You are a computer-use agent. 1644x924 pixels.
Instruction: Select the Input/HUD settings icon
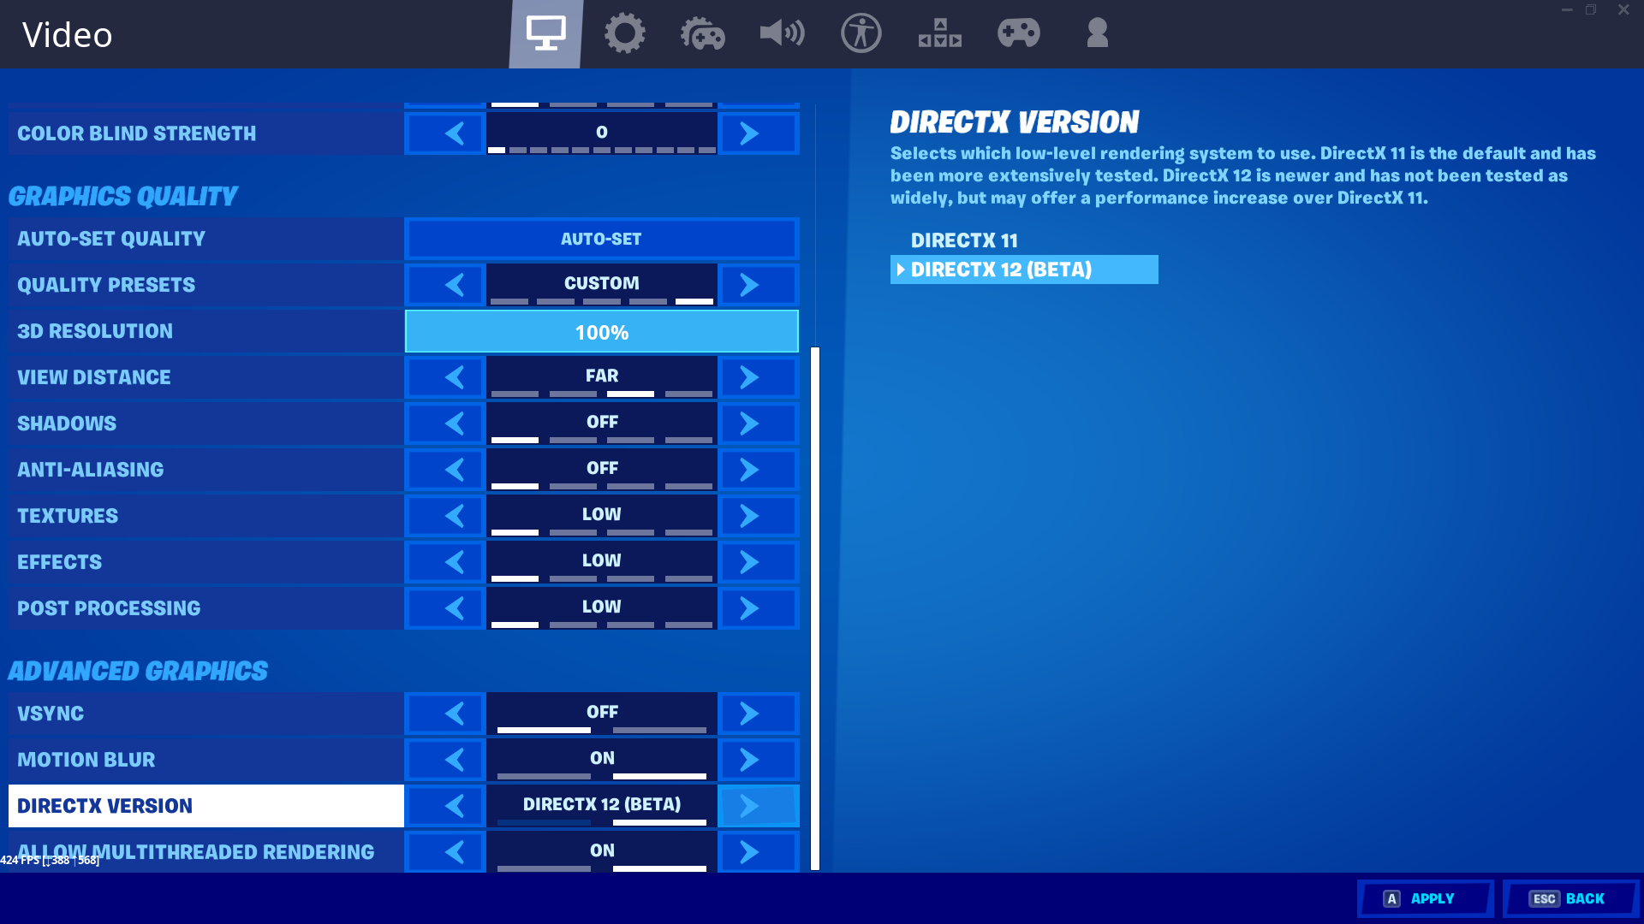(939, 33)
